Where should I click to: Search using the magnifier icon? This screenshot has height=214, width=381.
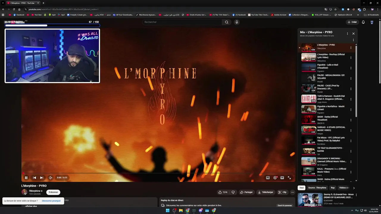point(227,22)
